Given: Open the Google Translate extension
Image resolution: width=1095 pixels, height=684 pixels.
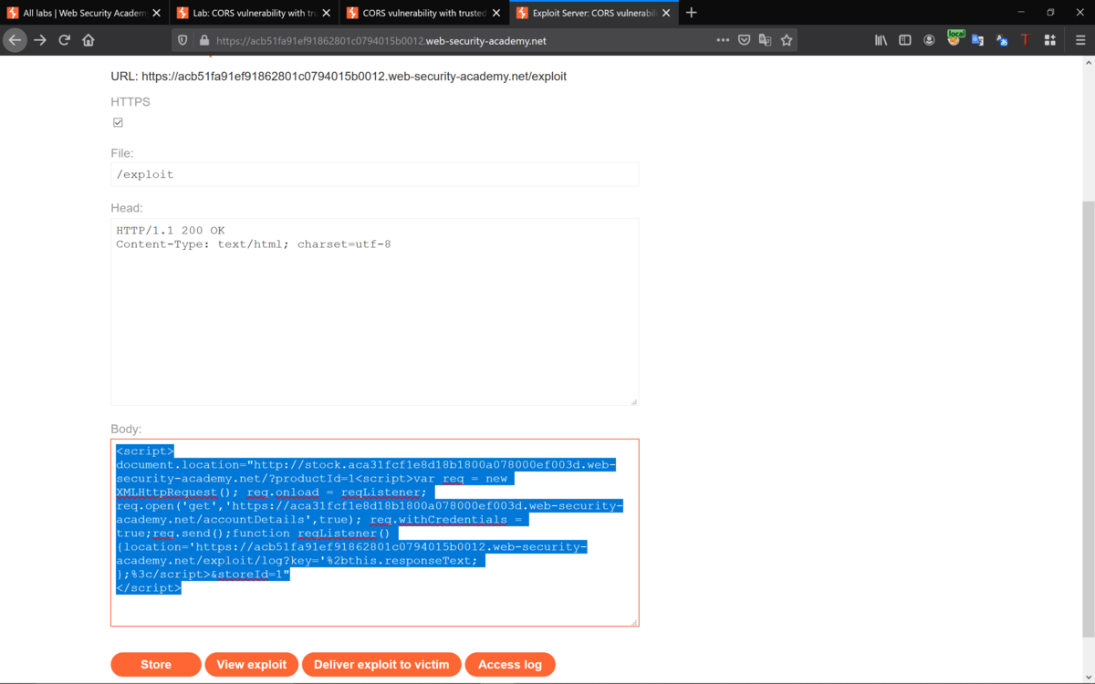Looking at the screenshot, I should [977, 40].
